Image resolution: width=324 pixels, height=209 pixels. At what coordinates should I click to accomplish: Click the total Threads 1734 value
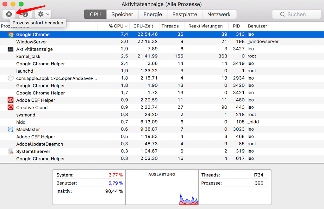[258, 175]
